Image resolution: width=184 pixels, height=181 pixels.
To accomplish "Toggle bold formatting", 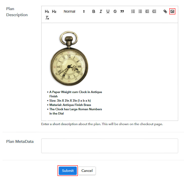I will point(94,11).
